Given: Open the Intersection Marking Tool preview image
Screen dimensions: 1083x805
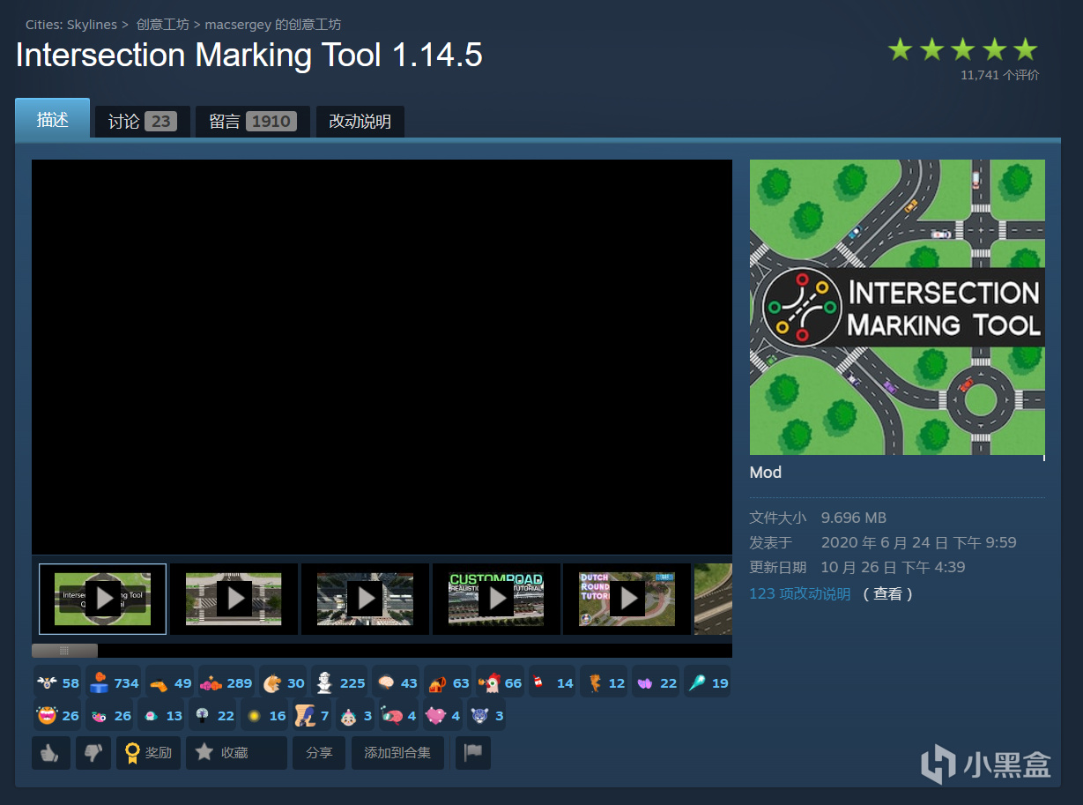Looking at the screenshot, I should point(897,307).
